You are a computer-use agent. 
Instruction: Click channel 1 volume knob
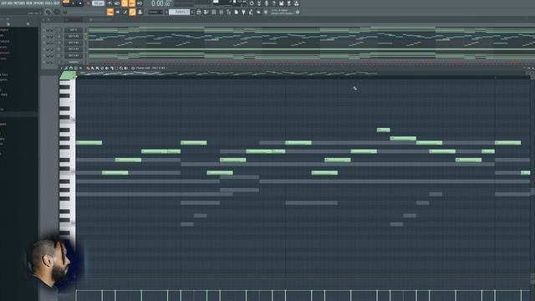52,30
